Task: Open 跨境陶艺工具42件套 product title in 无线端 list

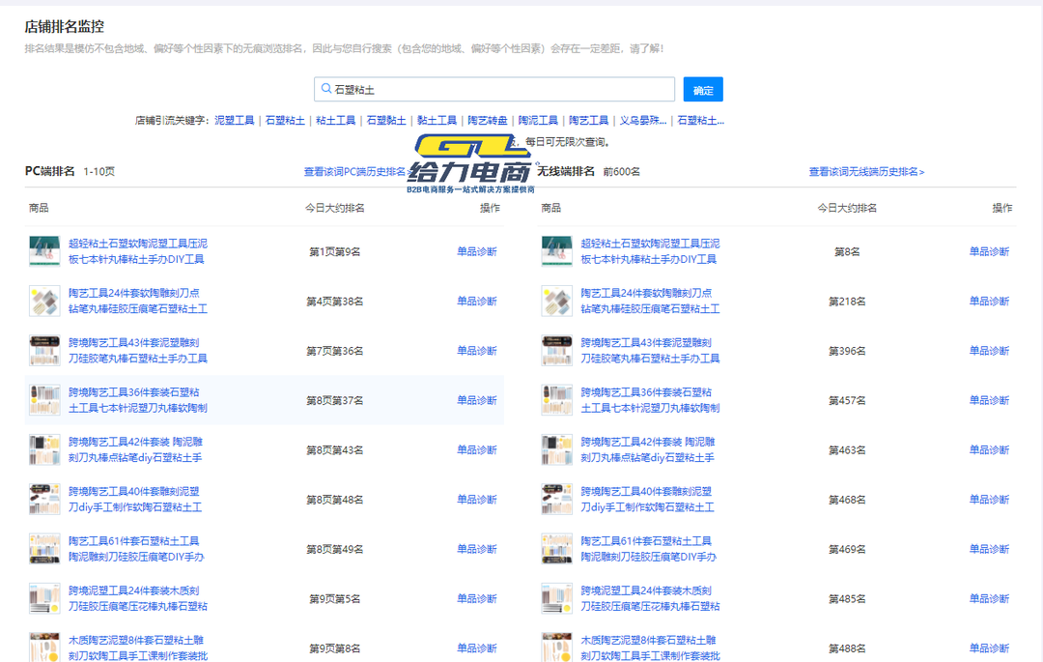Action: click(x=649, y=449)
